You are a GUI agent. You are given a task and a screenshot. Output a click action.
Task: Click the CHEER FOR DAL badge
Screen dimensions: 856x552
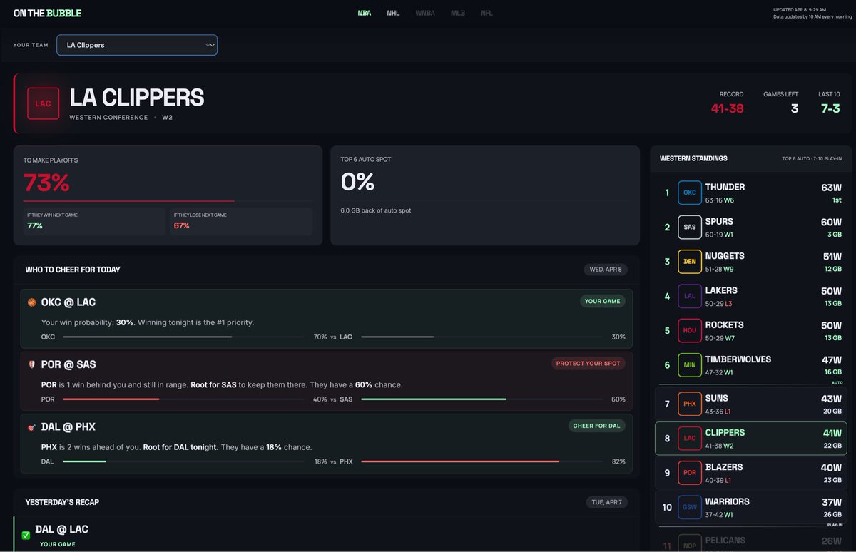(x=597, y=426)
